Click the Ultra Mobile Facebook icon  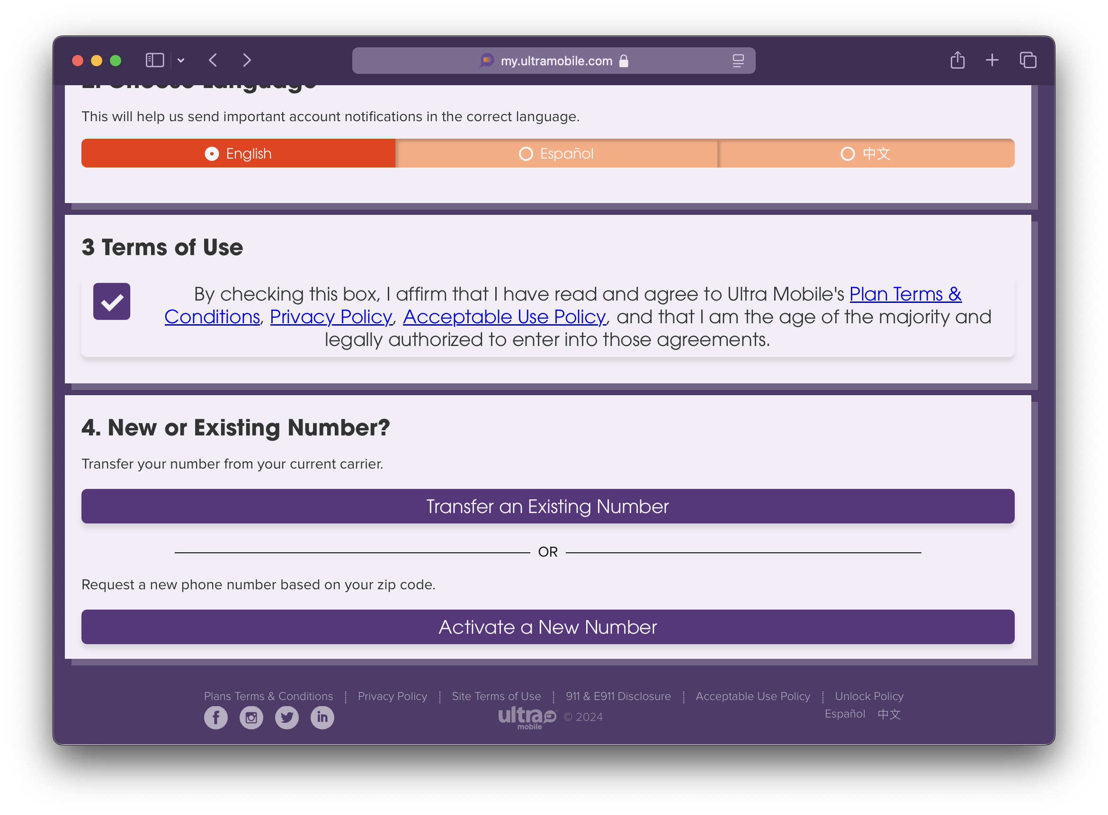click(x=215, y=717)
